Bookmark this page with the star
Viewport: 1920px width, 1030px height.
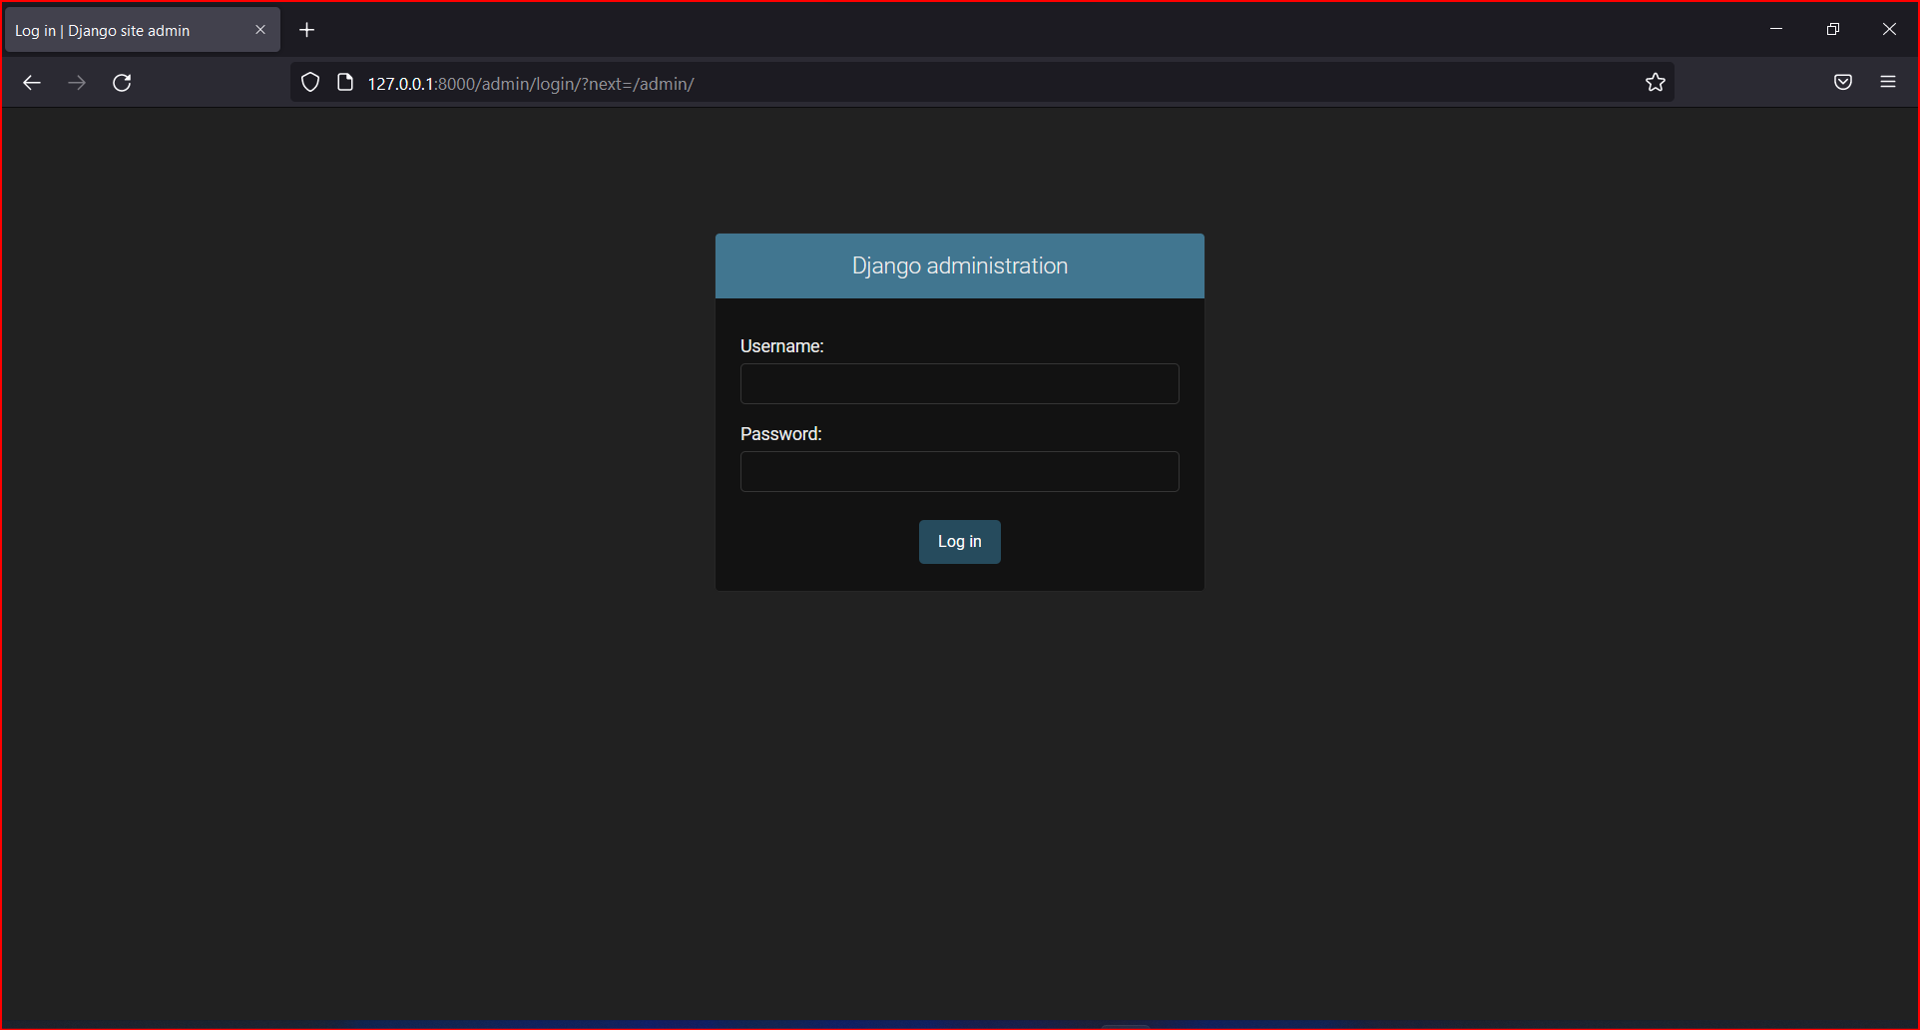[1656, 83]
